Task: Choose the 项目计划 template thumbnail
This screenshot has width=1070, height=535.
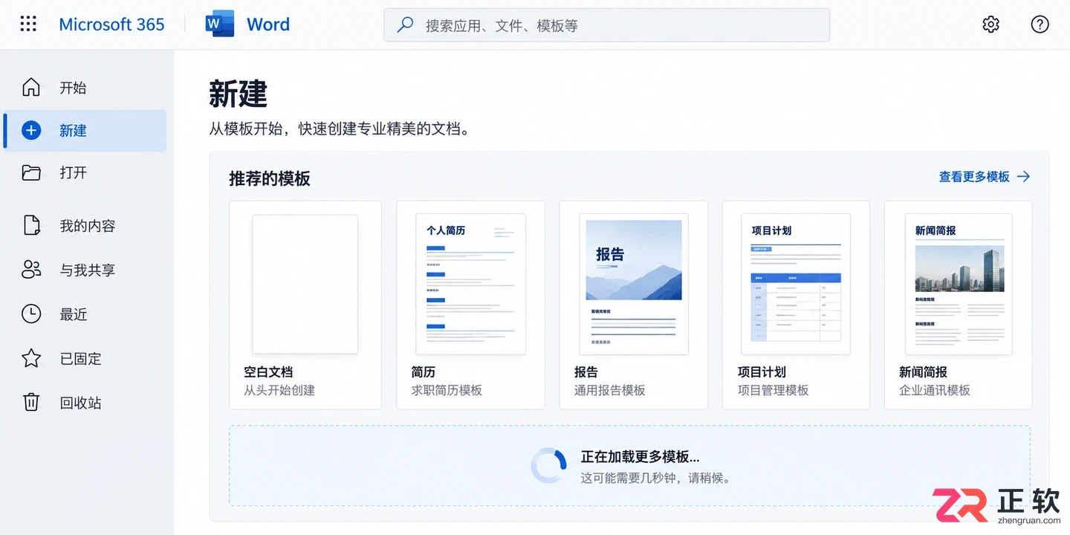Action: [x=796, y=284]
